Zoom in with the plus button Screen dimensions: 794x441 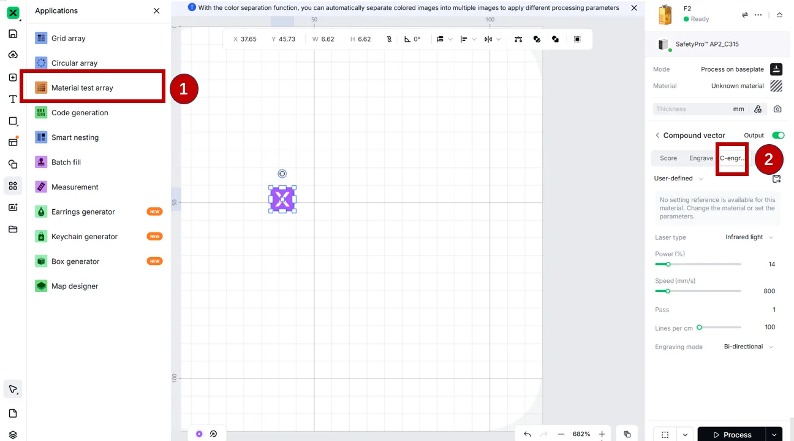[x=602, y=434]
